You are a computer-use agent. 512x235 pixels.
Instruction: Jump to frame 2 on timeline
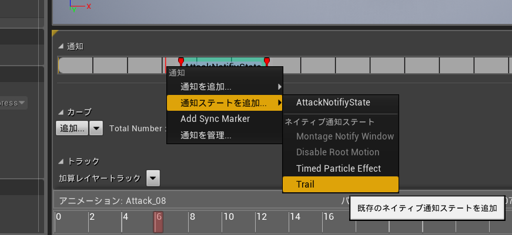(x=92, y=217)
